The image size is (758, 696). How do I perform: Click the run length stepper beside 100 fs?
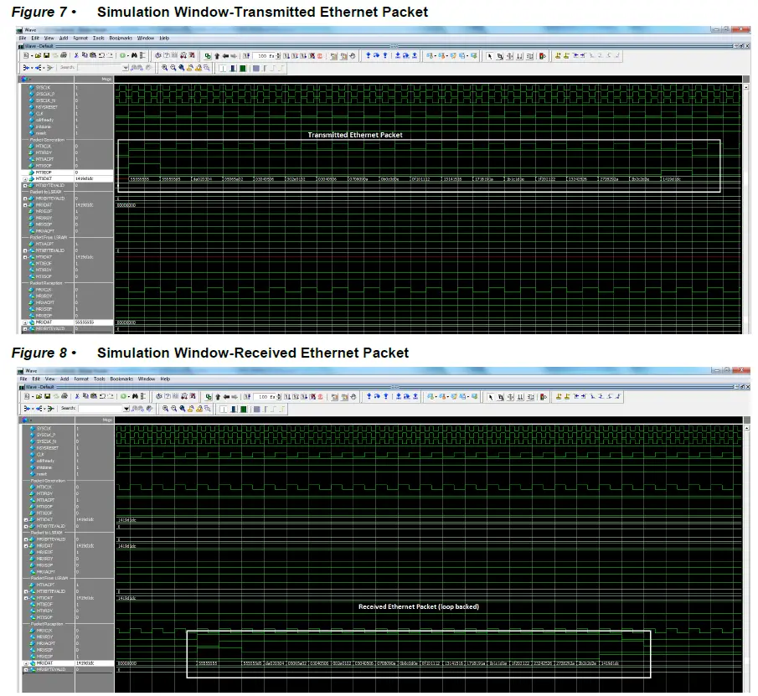278,54
